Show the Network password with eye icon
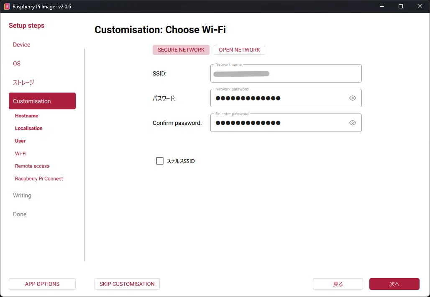 tap(352, 98)
